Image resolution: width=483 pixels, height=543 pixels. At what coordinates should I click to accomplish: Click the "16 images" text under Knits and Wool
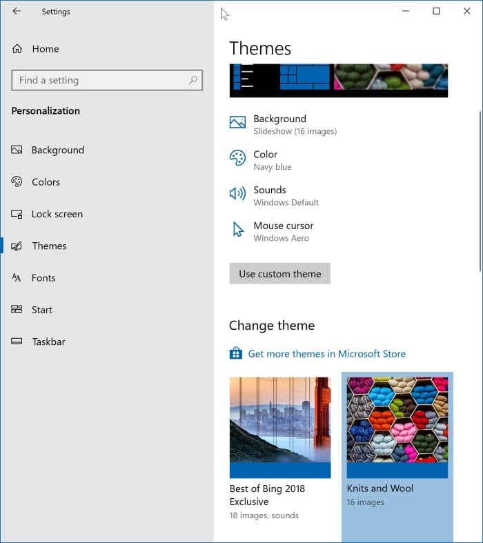click(365, 502)
